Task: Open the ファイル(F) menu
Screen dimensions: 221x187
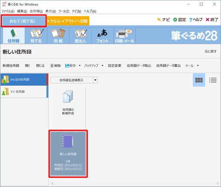Action: [x=8, y=11]
